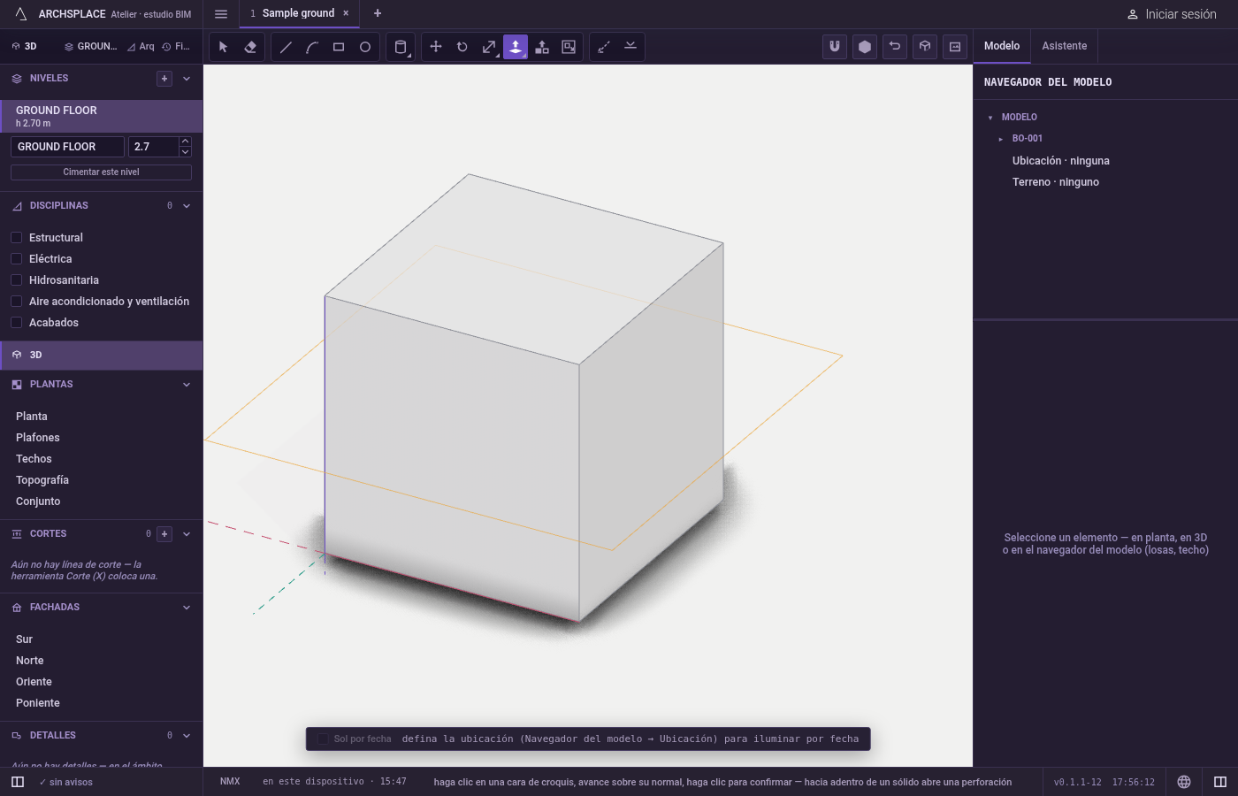
Task: Expand the BO-001 tree node
Action: (x=1000, y=139)
